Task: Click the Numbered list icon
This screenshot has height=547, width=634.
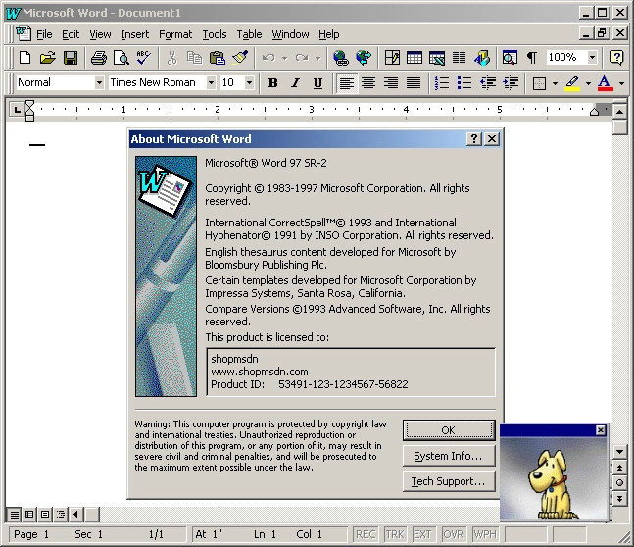Action: (442, 83)
